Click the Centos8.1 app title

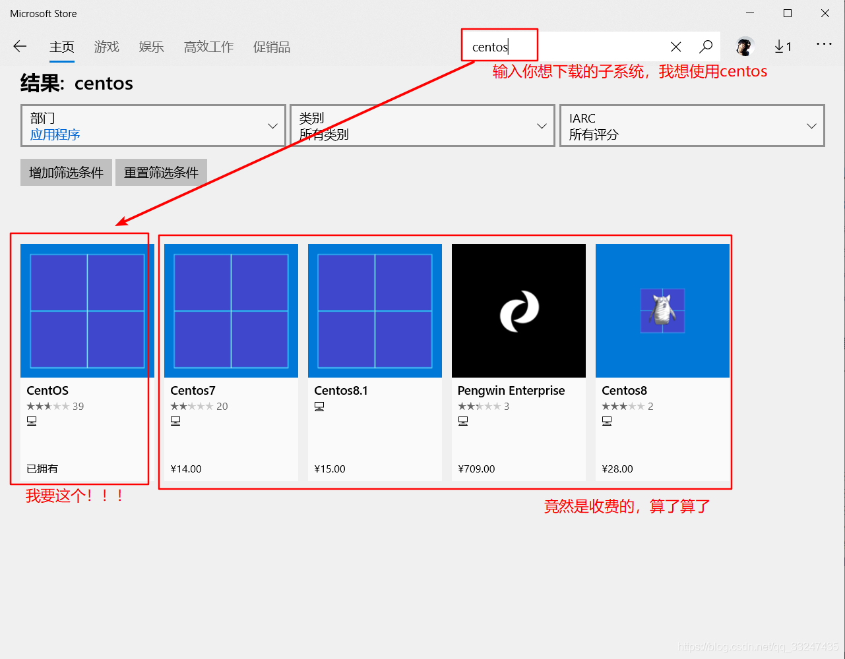(341, 391)
